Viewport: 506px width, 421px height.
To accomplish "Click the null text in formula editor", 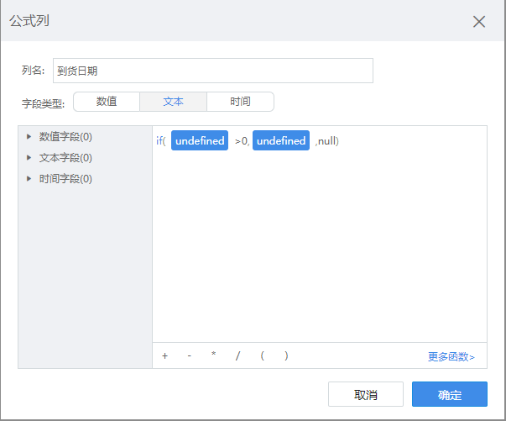I will 326,141.
